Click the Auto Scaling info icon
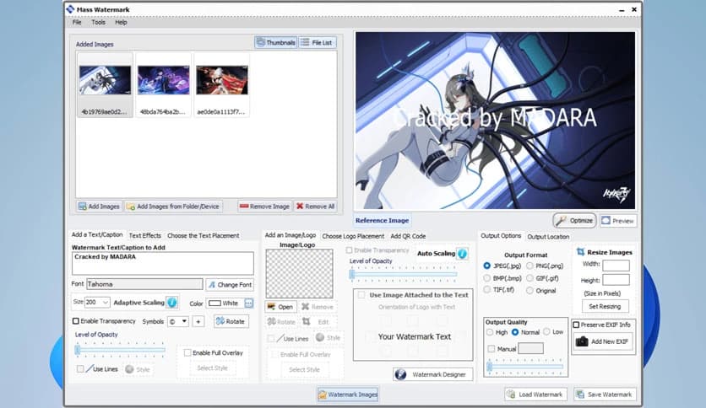Screen dimensions: 706x408 tap(463, 254)
